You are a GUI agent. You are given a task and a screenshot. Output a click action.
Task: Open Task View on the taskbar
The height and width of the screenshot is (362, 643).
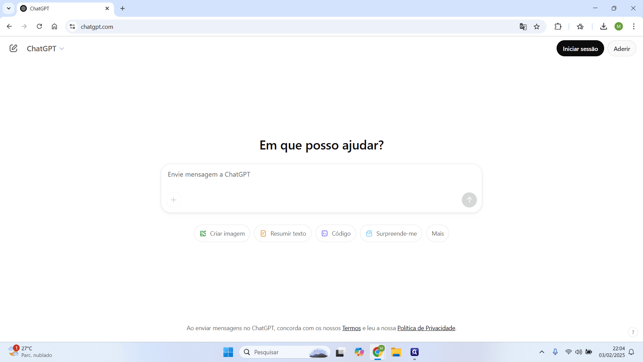pos(341,352)
